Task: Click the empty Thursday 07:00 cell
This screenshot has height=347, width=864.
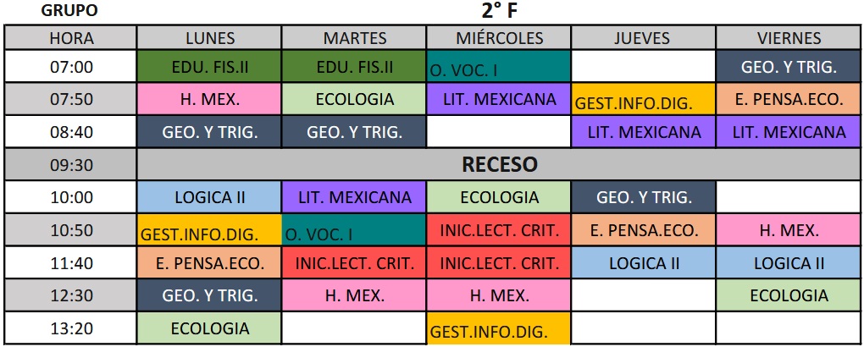Action: tap(644, 67)
